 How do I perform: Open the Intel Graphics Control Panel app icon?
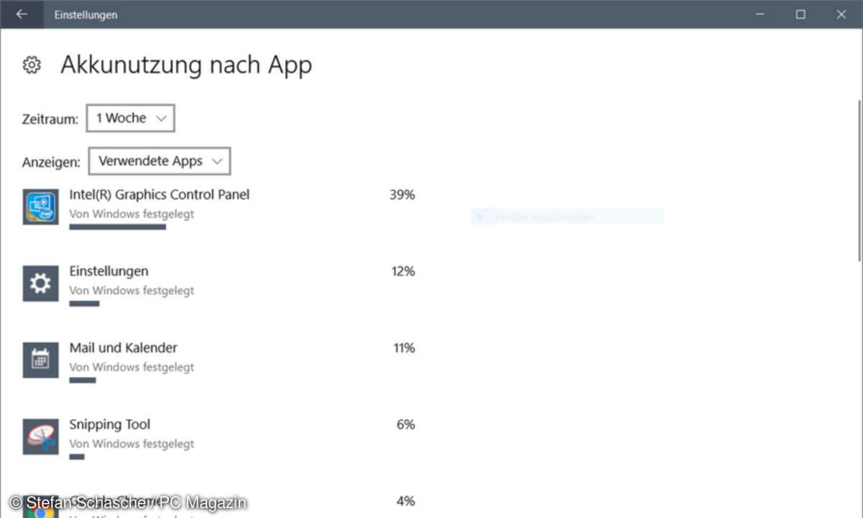coord(40,207)
